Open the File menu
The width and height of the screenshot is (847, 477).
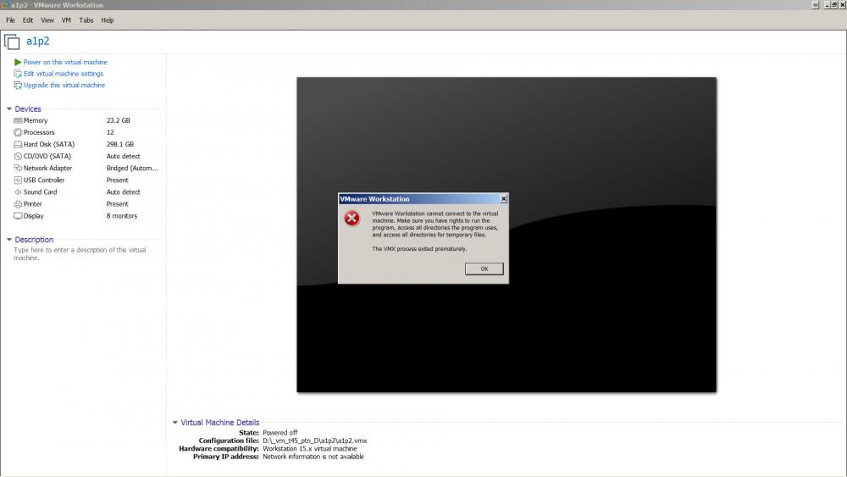(10, 20)
